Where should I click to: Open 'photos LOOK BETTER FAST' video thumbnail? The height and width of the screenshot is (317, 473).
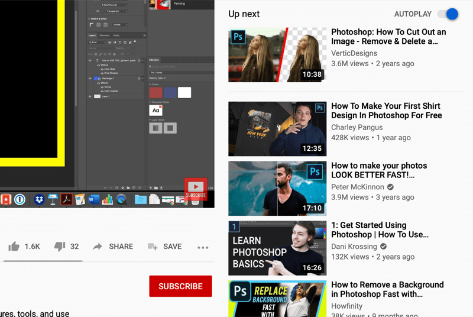coord(277,188)
